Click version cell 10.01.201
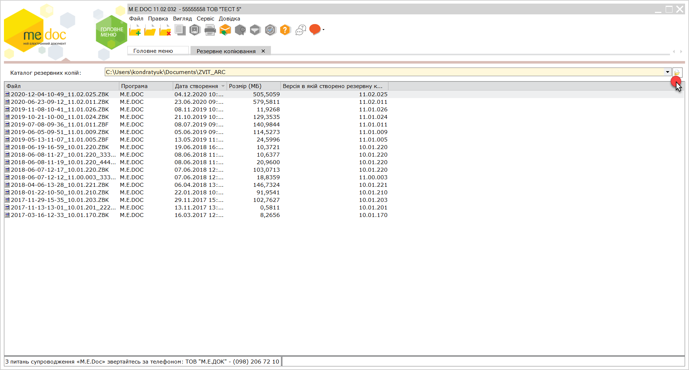The image size is (689, 370). [373, 208]
